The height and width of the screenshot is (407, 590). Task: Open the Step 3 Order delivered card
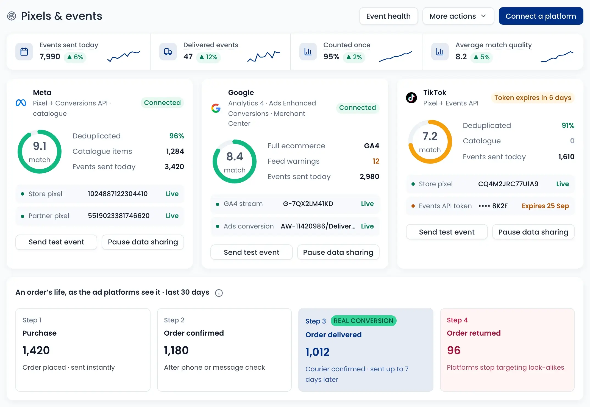pyautogui.click(x=366, y=350)
